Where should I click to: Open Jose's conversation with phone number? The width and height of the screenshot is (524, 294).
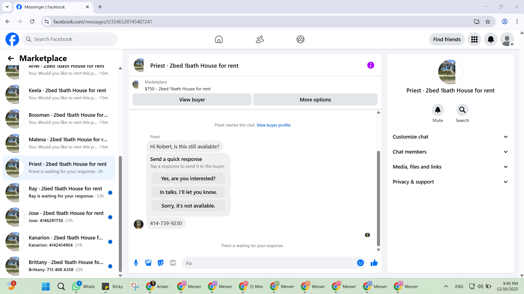point(59,217)
